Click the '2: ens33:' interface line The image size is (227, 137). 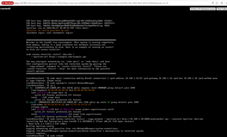point(82,102)
